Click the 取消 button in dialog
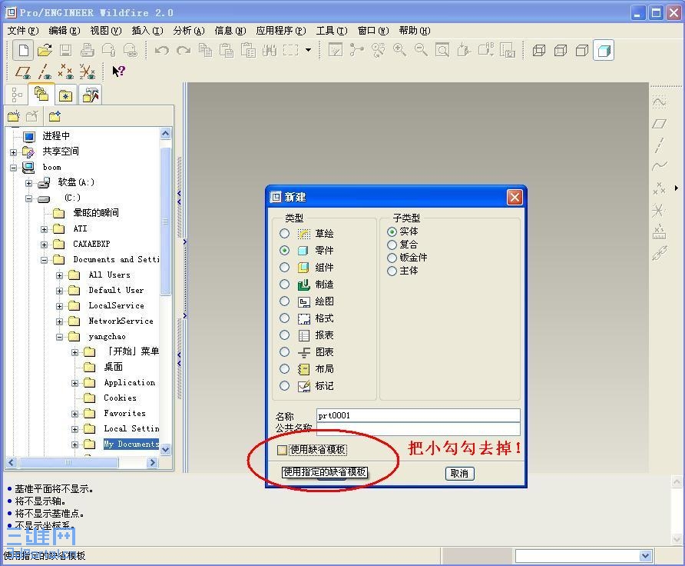This screenshot has width=685, height=566. [459, 473]
